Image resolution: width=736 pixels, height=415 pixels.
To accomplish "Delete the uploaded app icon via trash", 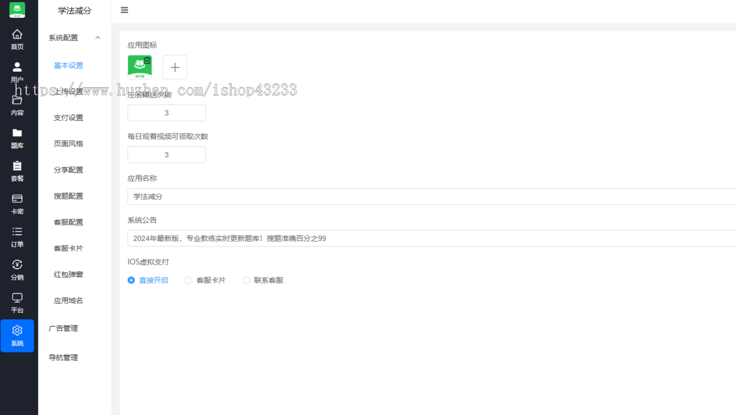I will 147,60.
